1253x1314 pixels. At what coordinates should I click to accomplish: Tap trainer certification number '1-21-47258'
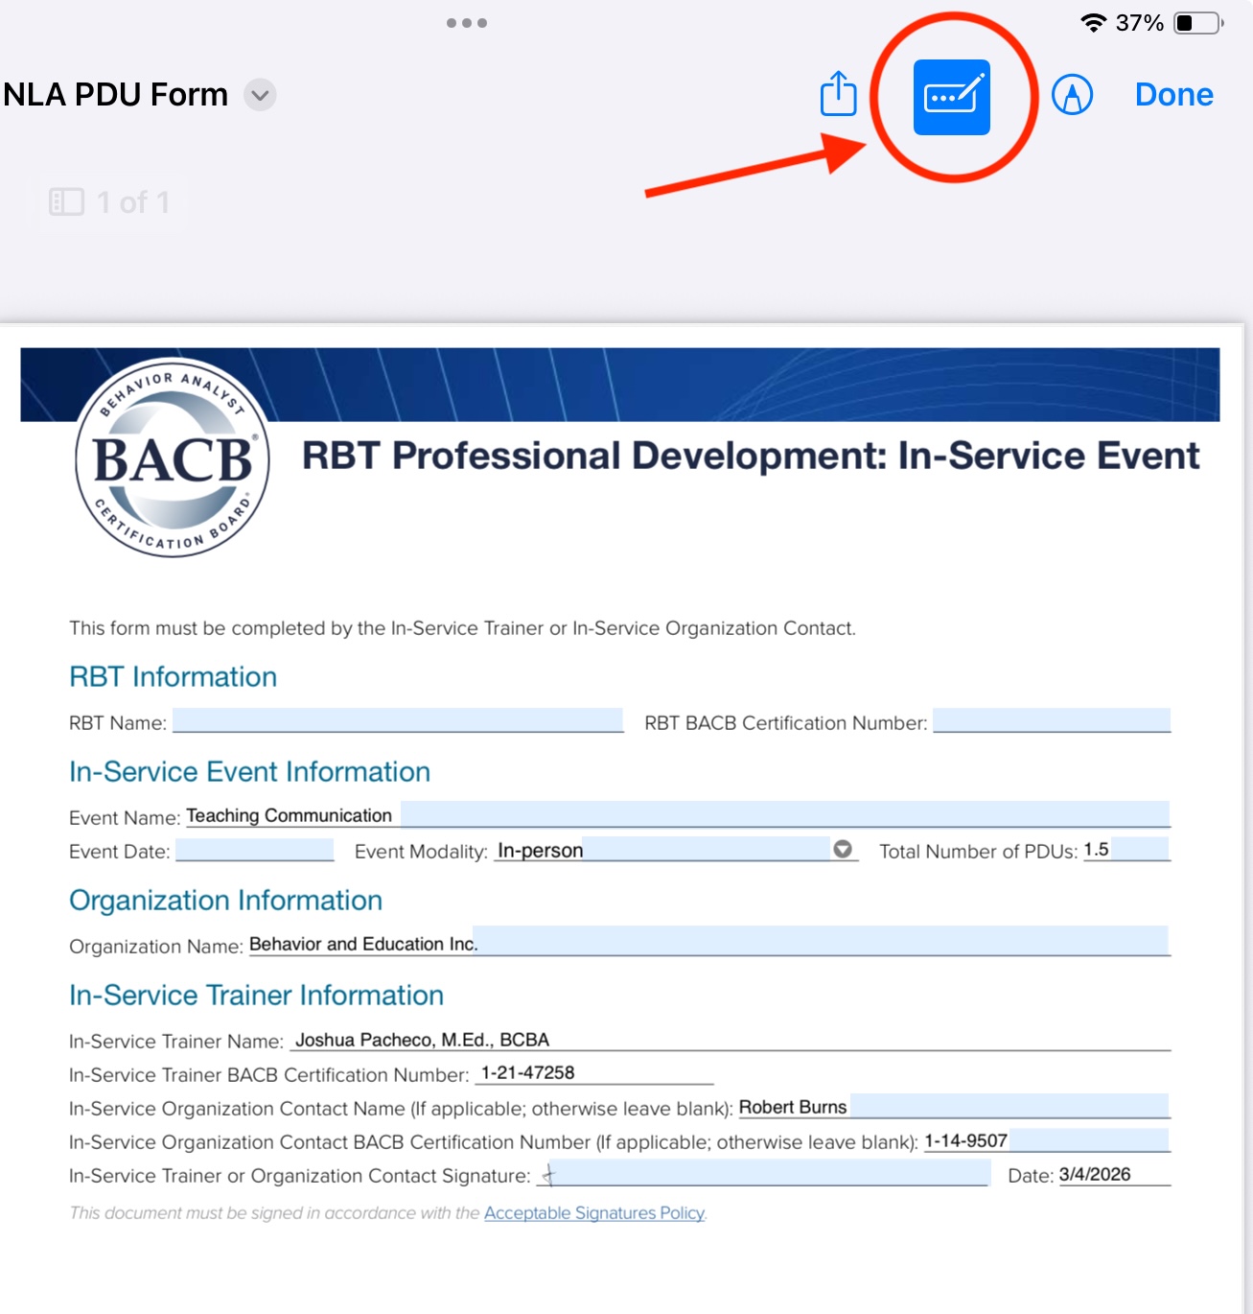(x=527, y=1072)
